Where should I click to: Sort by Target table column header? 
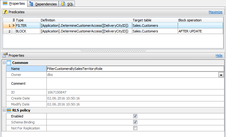click(x=155, y=20)
